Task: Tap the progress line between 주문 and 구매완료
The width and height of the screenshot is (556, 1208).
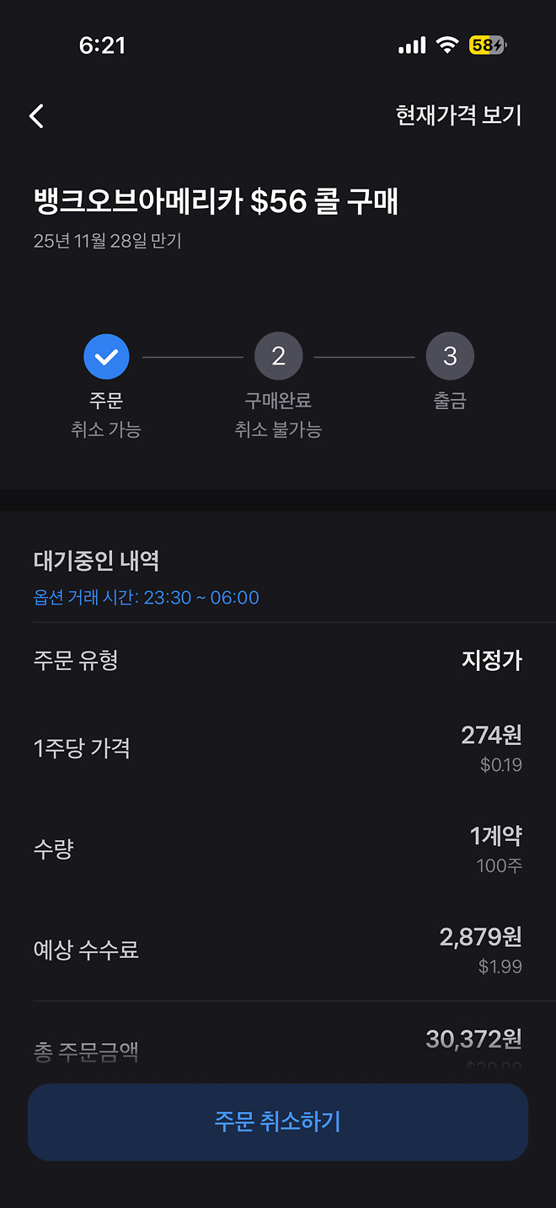Action: [192, 355]
